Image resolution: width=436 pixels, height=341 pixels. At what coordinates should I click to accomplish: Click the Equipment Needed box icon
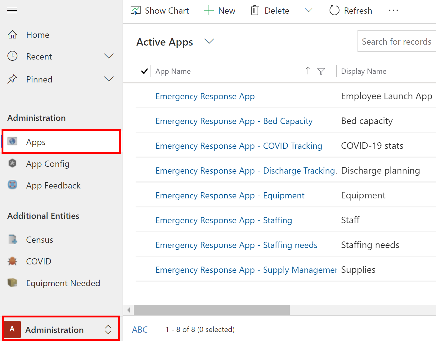tap(12, 283)
